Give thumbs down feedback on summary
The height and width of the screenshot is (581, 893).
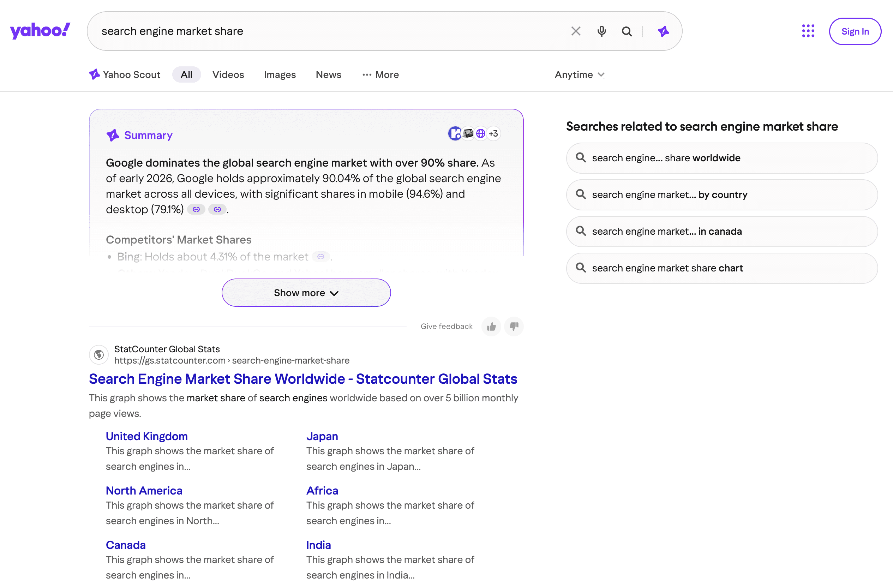coord(514,327)
